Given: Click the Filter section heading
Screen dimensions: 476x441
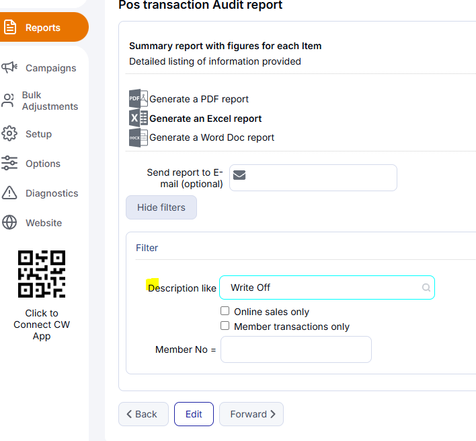Looking at the screenshot, I should [147, 248].
